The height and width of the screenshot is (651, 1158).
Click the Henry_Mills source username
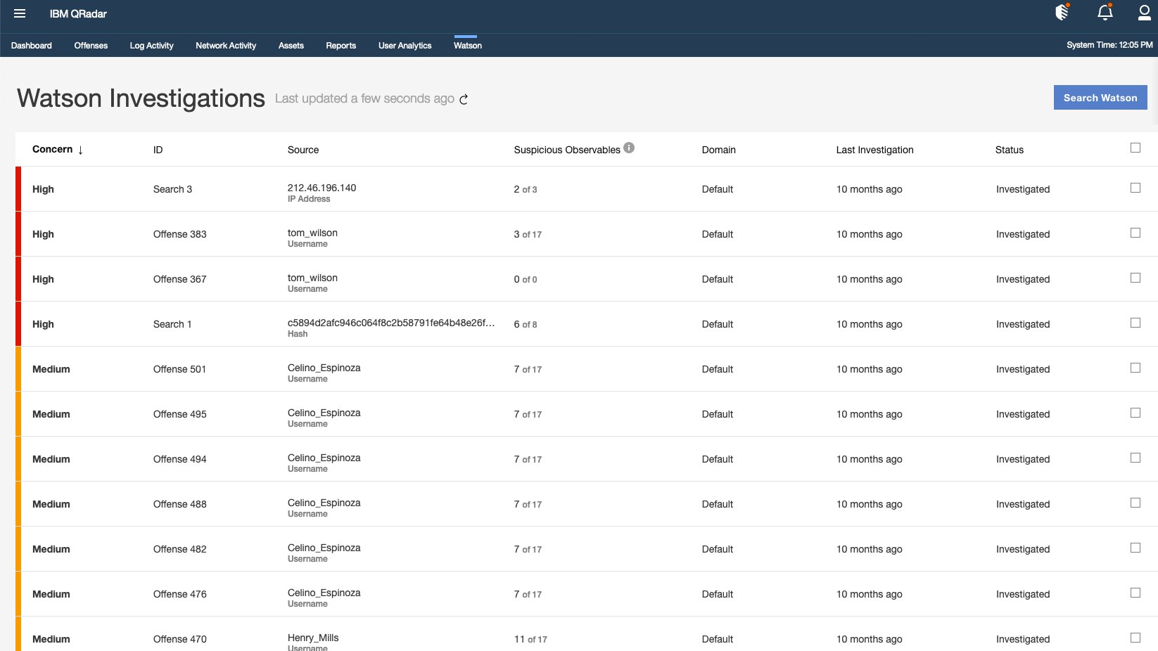(x=313, y=638)
